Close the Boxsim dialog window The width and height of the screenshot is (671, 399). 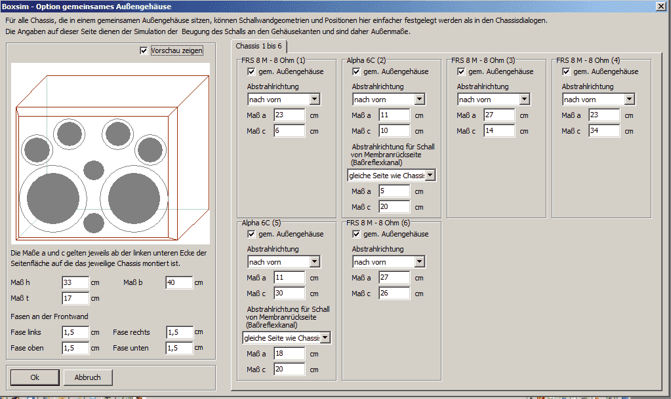[x=662, y=6]
